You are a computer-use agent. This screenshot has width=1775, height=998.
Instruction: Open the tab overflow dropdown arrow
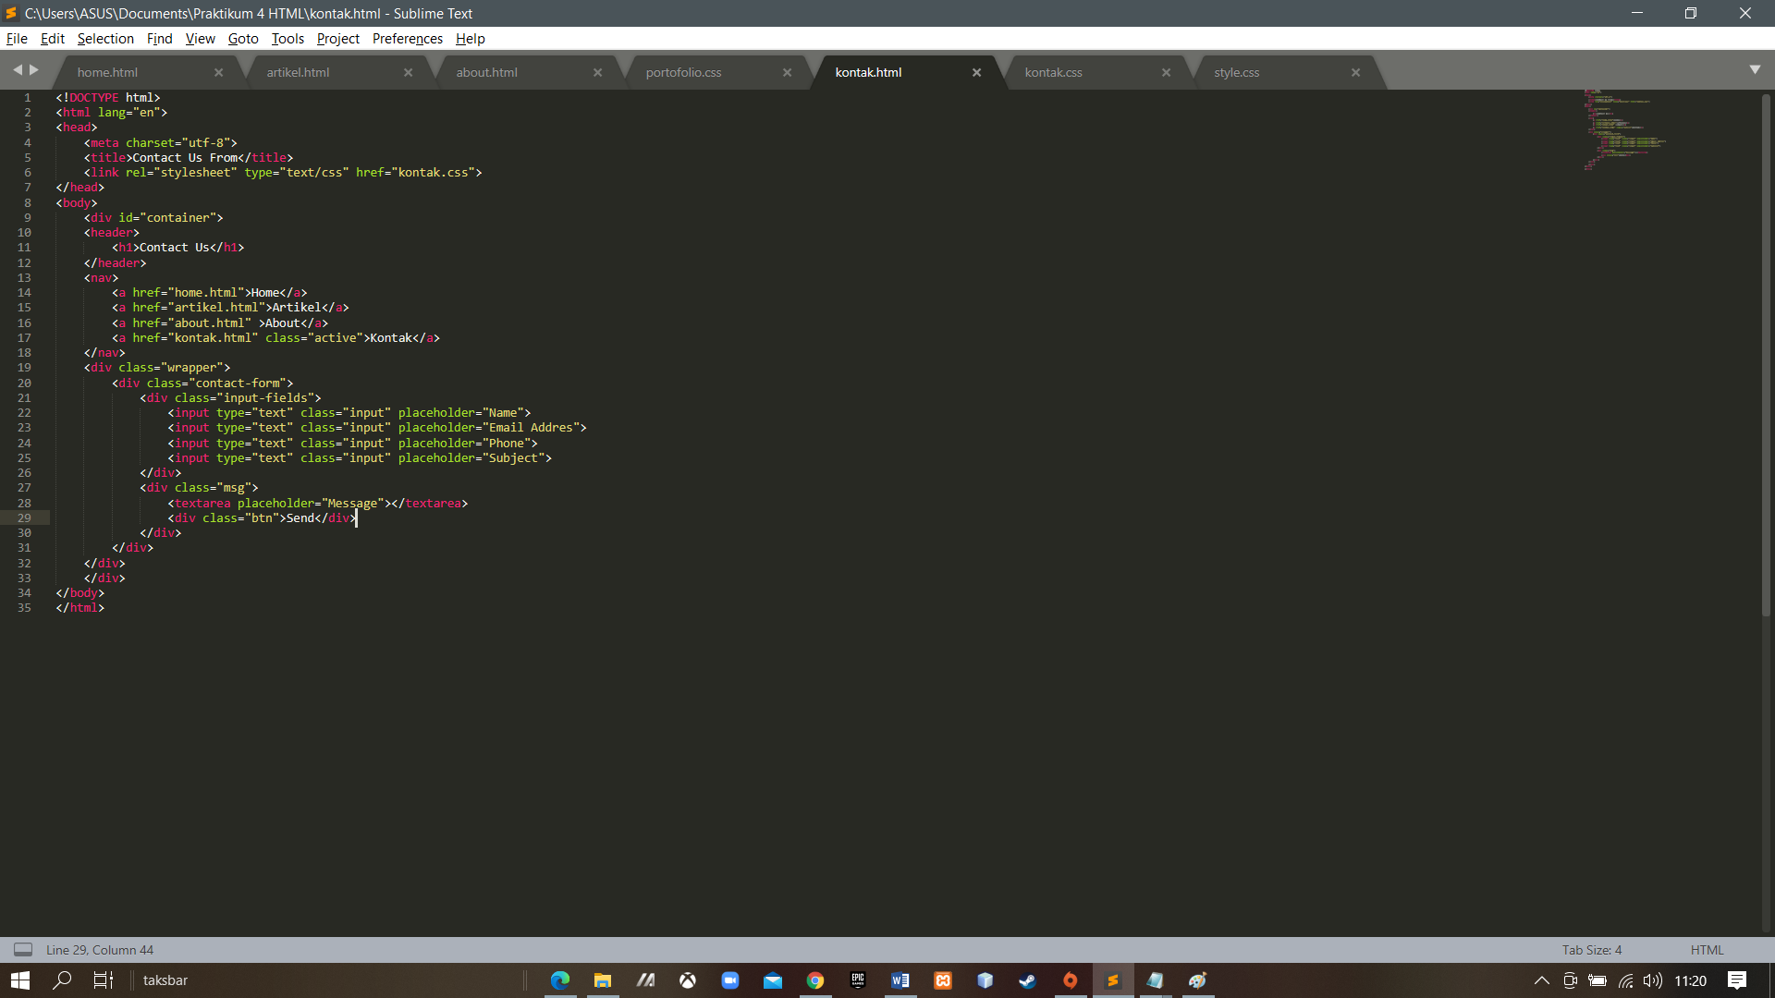1757,69
